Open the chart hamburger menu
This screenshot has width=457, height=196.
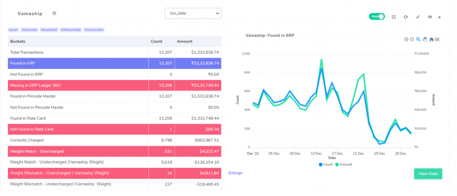[x=437, y=39]
